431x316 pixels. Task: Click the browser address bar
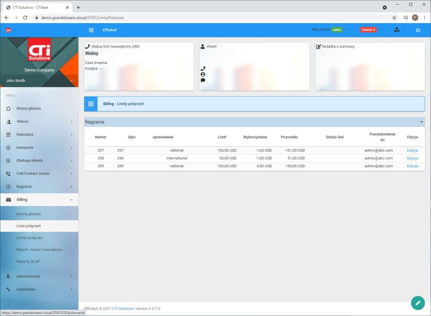tap(210, 18)
